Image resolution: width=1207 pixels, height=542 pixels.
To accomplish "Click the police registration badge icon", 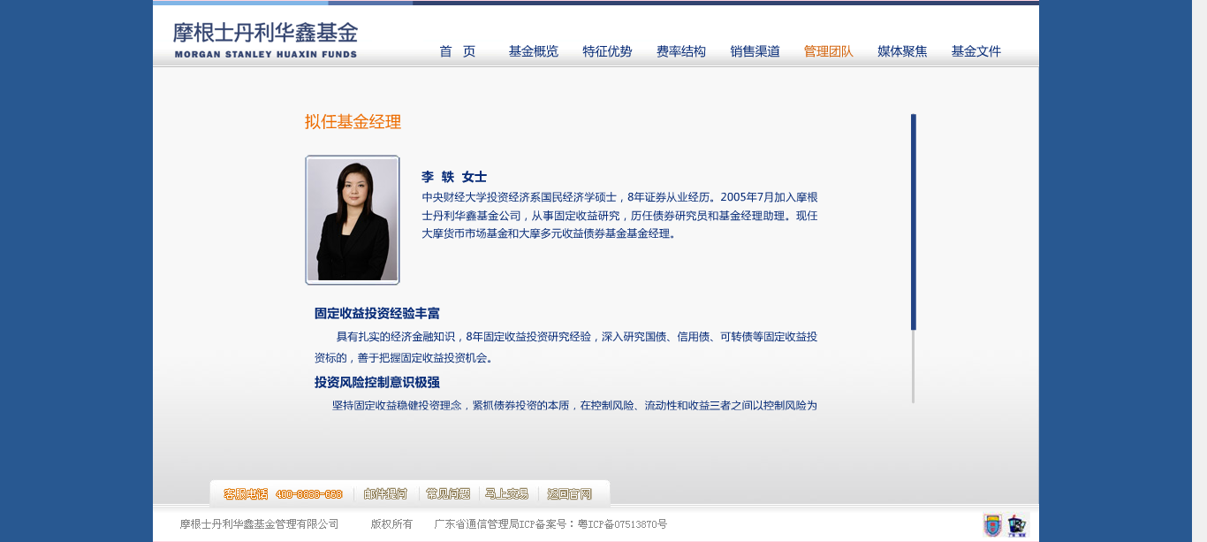I will [1015, 524].
